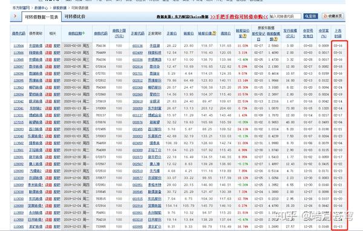The height and width of the screenshot is (231, 363).
Task: Open 详细 link in the 002916 row
Action: pyautogui.click(x=48, y=206)
